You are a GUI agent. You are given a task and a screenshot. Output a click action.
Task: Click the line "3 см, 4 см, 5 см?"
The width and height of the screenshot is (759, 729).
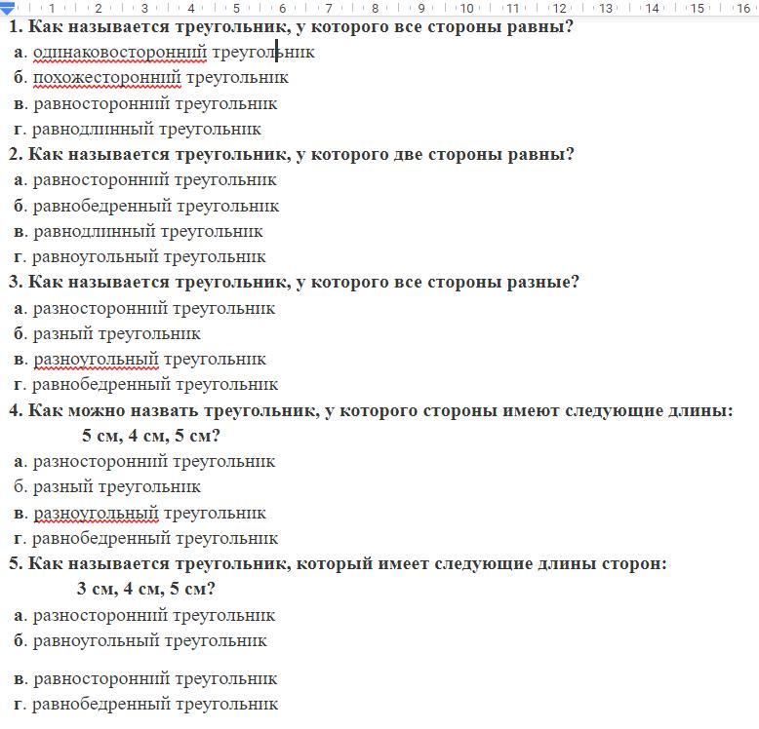coord(146,589)
